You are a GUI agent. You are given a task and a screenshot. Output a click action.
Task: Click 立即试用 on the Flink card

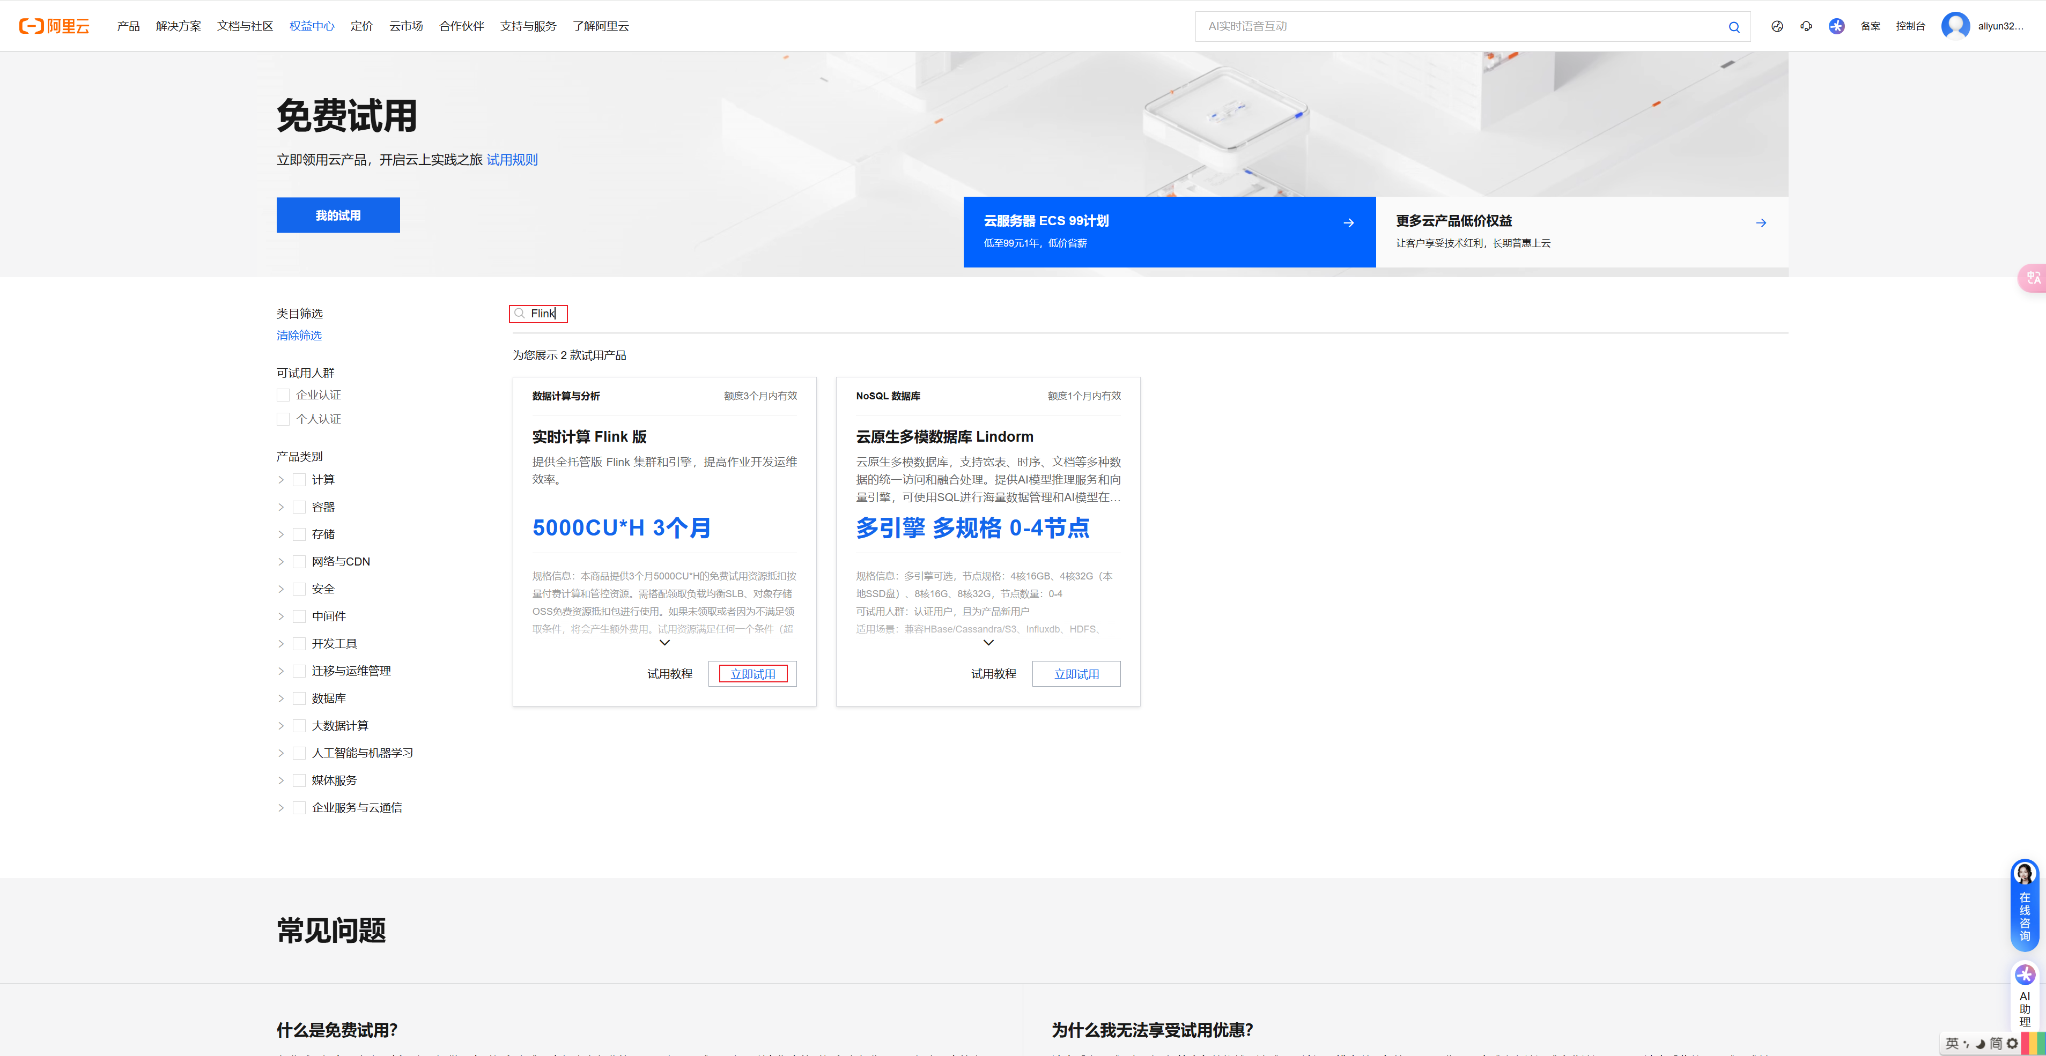752,674
